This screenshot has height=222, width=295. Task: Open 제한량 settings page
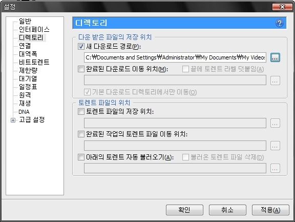pyautogui.click(x=28, y=70)
